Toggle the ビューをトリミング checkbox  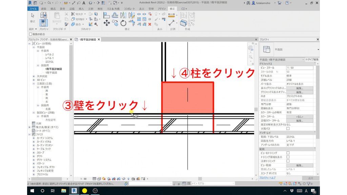288,153
